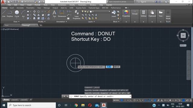Click the Undo arrow in Quick Access

point(26,2)
